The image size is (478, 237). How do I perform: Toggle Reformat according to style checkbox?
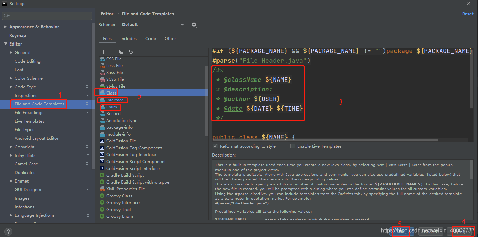(215, 146)
